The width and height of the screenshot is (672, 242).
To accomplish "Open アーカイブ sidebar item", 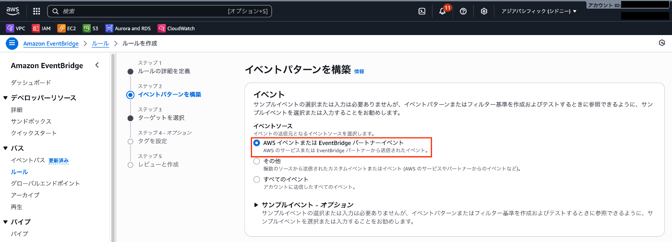I will pos(25,195).
